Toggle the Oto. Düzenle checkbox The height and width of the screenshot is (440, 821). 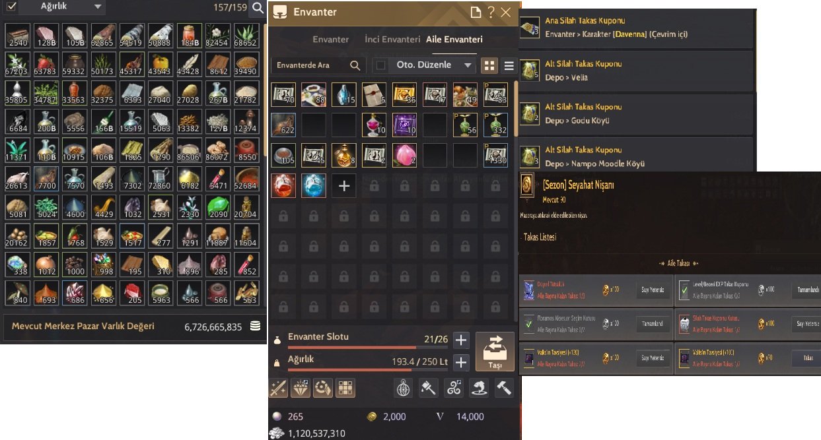point(380,65)
